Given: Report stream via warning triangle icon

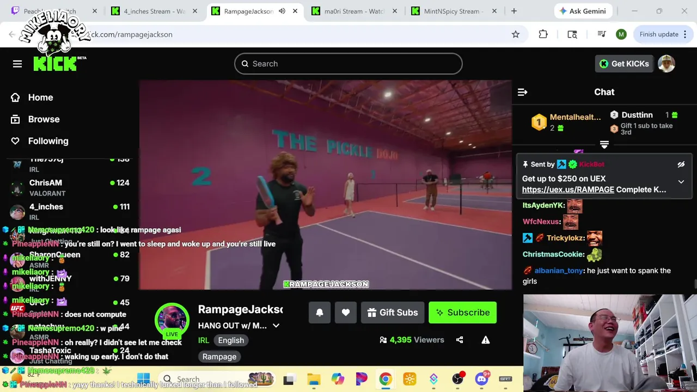Looking at the screenshot, I should tap(486, 340).
